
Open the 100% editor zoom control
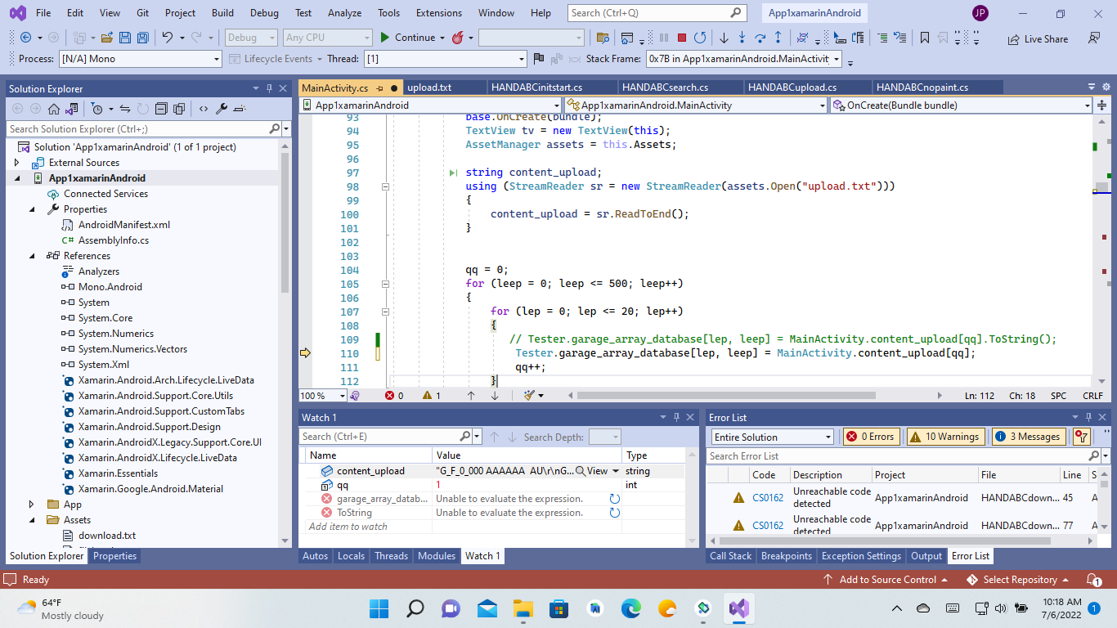(321, 395)
